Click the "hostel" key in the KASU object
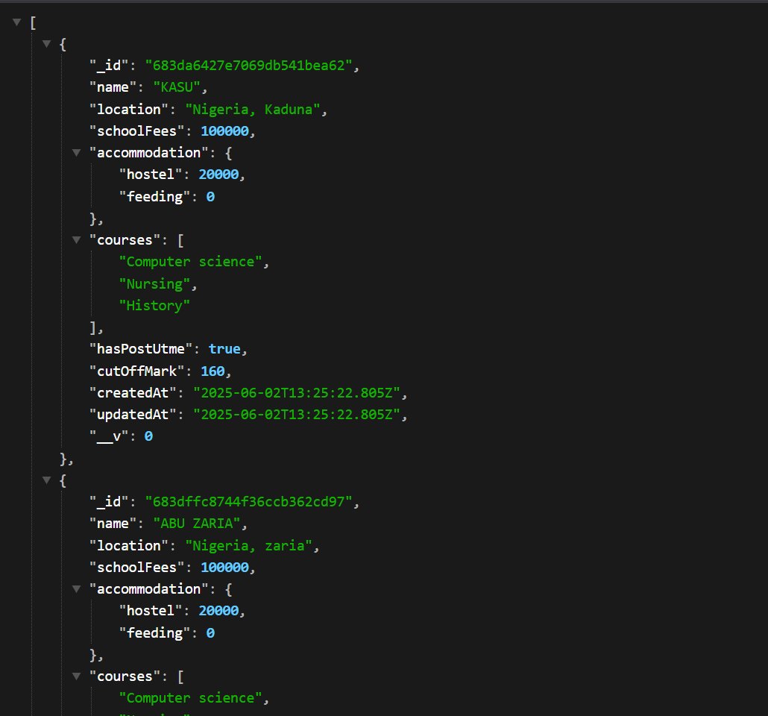 click(x=151, y=175)
